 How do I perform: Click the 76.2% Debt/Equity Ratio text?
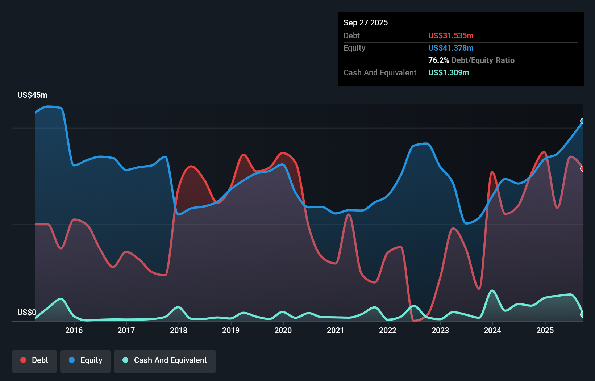(471, 60)
